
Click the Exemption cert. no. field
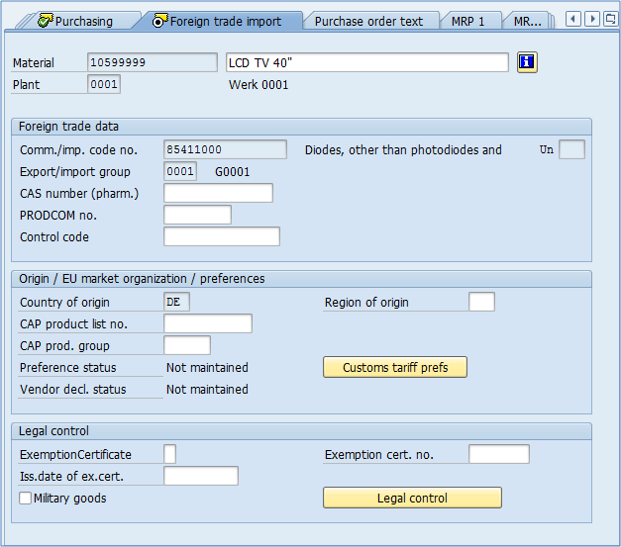coord(498,454)
